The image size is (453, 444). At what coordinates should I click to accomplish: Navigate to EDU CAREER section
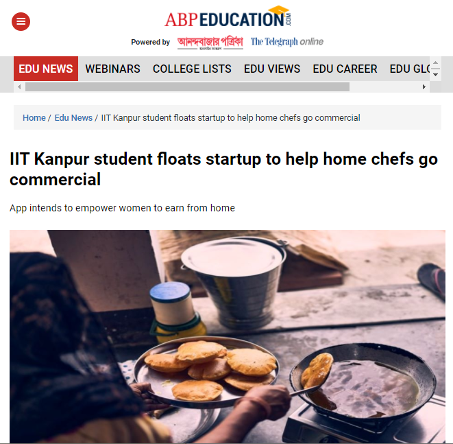[x=345, y=69]
